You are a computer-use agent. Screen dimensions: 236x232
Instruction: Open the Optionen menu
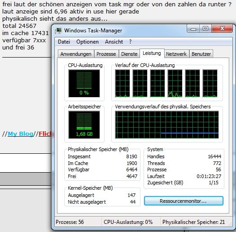(x=87, y=42)
